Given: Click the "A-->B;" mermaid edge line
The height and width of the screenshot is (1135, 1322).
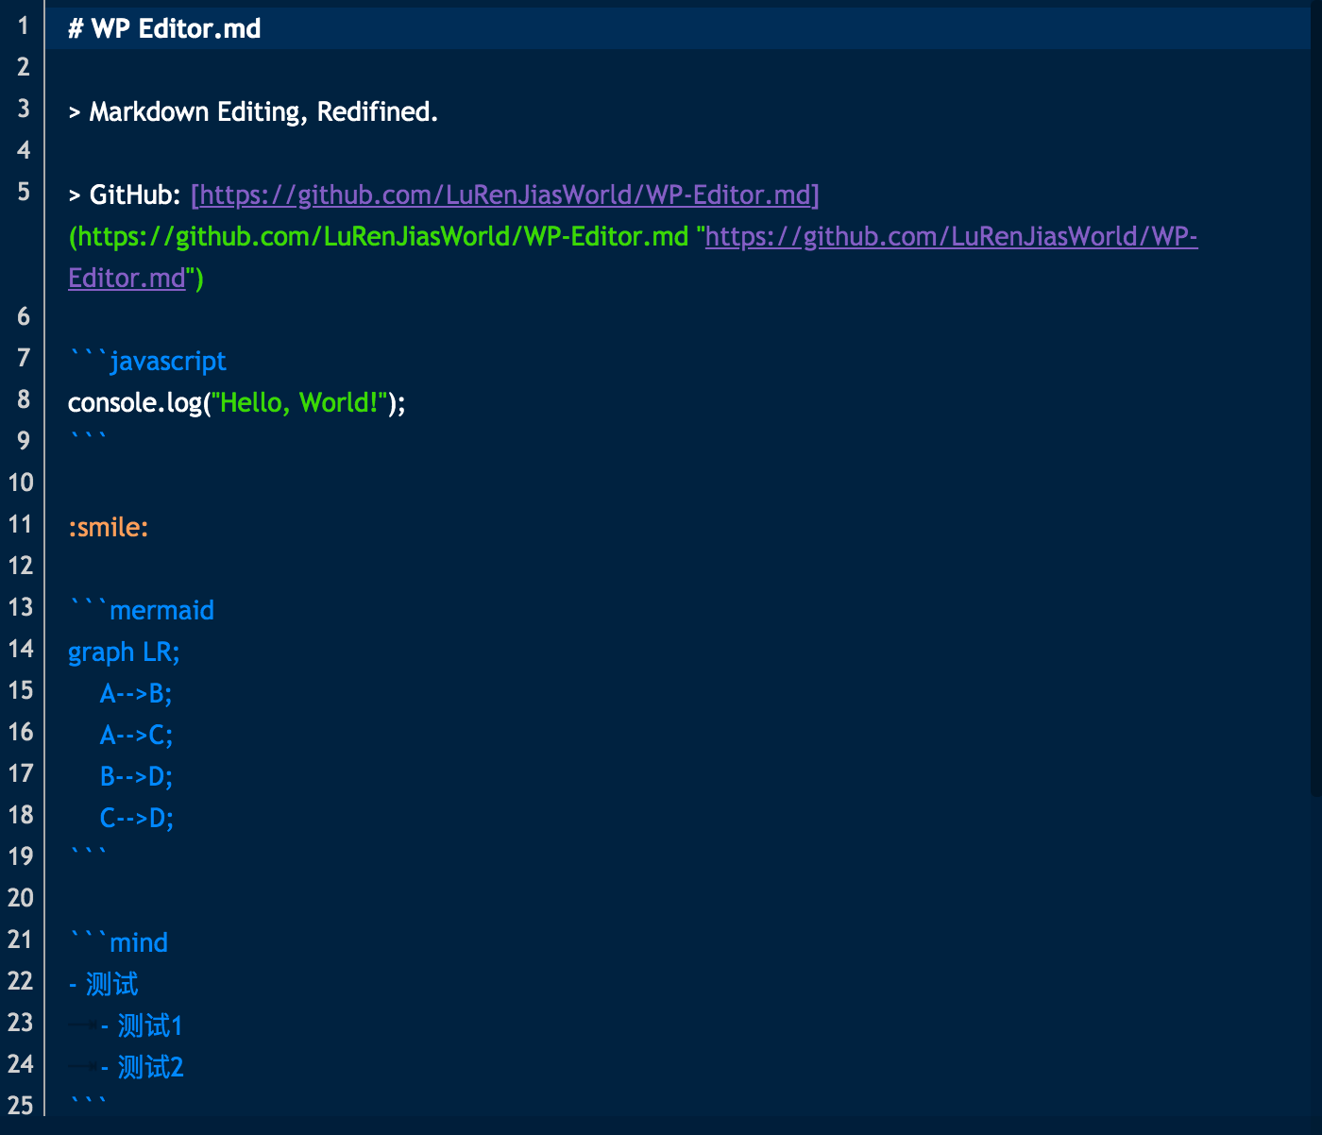Looking at the screenshot, I should pyautogui.click(x=137, y=693).
